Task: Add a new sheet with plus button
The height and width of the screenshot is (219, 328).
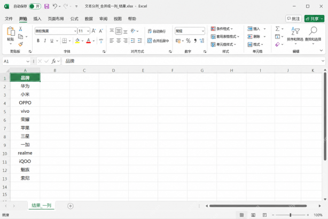Action: pyautogui.click(x=71, y=206)
